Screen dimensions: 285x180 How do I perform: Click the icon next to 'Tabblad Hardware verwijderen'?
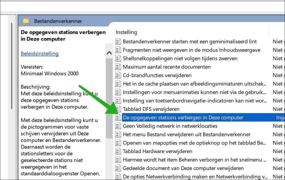118,151
